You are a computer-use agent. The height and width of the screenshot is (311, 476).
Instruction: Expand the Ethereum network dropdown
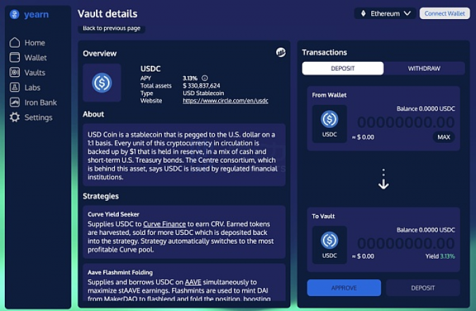click(x=385, y=14)
